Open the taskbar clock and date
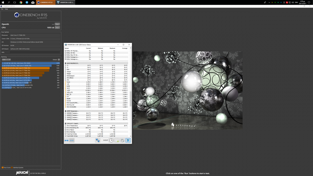 point(303,2)
